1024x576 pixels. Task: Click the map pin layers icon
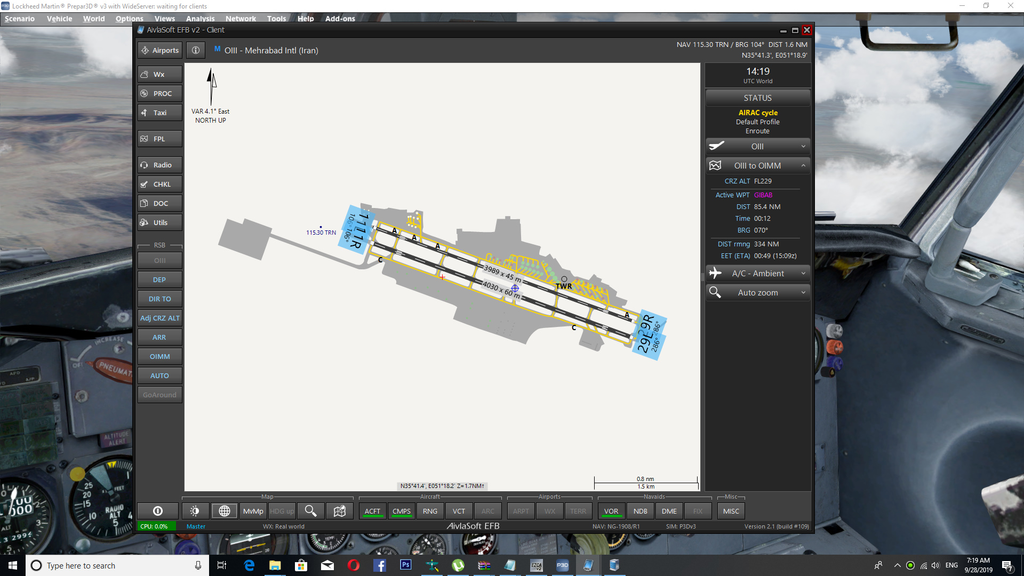pos(340,511)
